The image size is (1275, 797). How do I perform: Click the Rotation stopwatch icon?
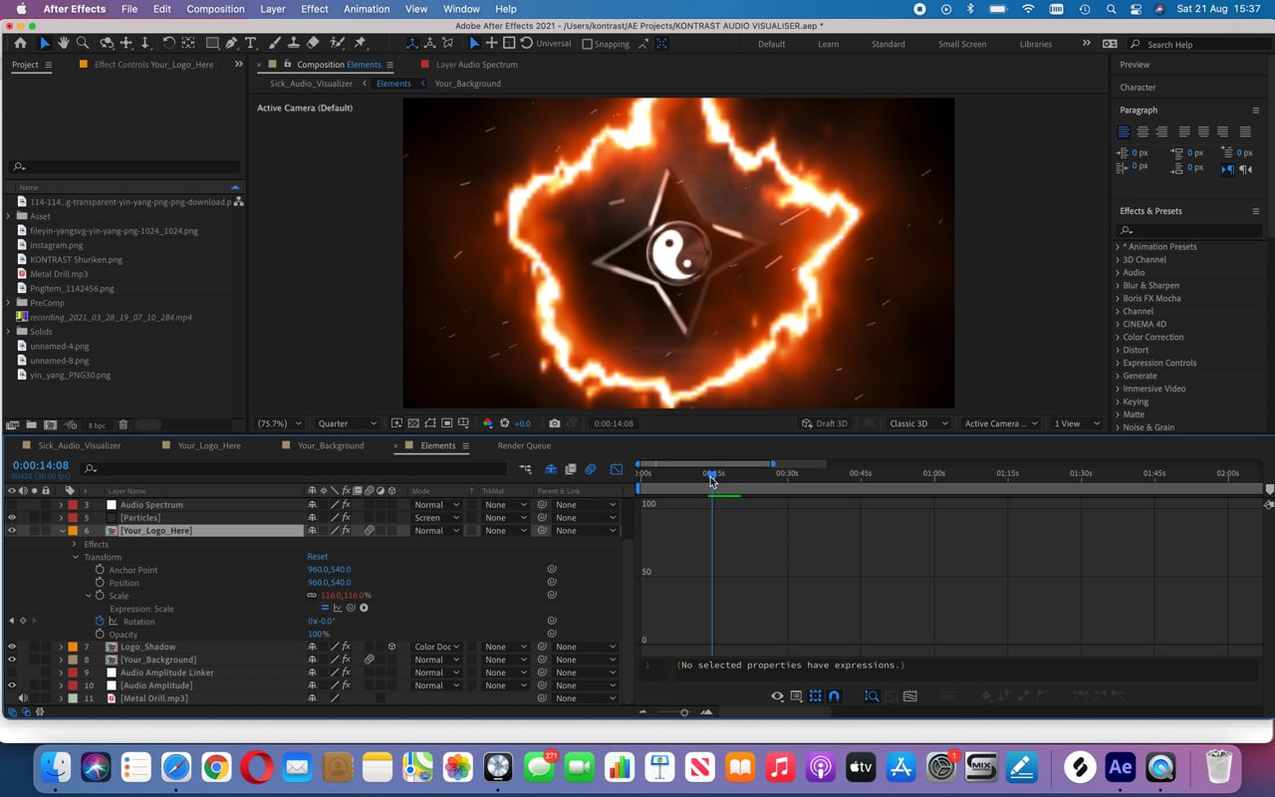coord(100,622)
